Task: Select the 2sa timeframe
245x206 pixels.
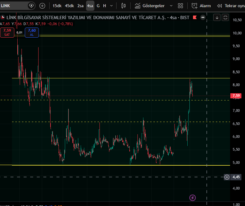Action: pos(80,6)
